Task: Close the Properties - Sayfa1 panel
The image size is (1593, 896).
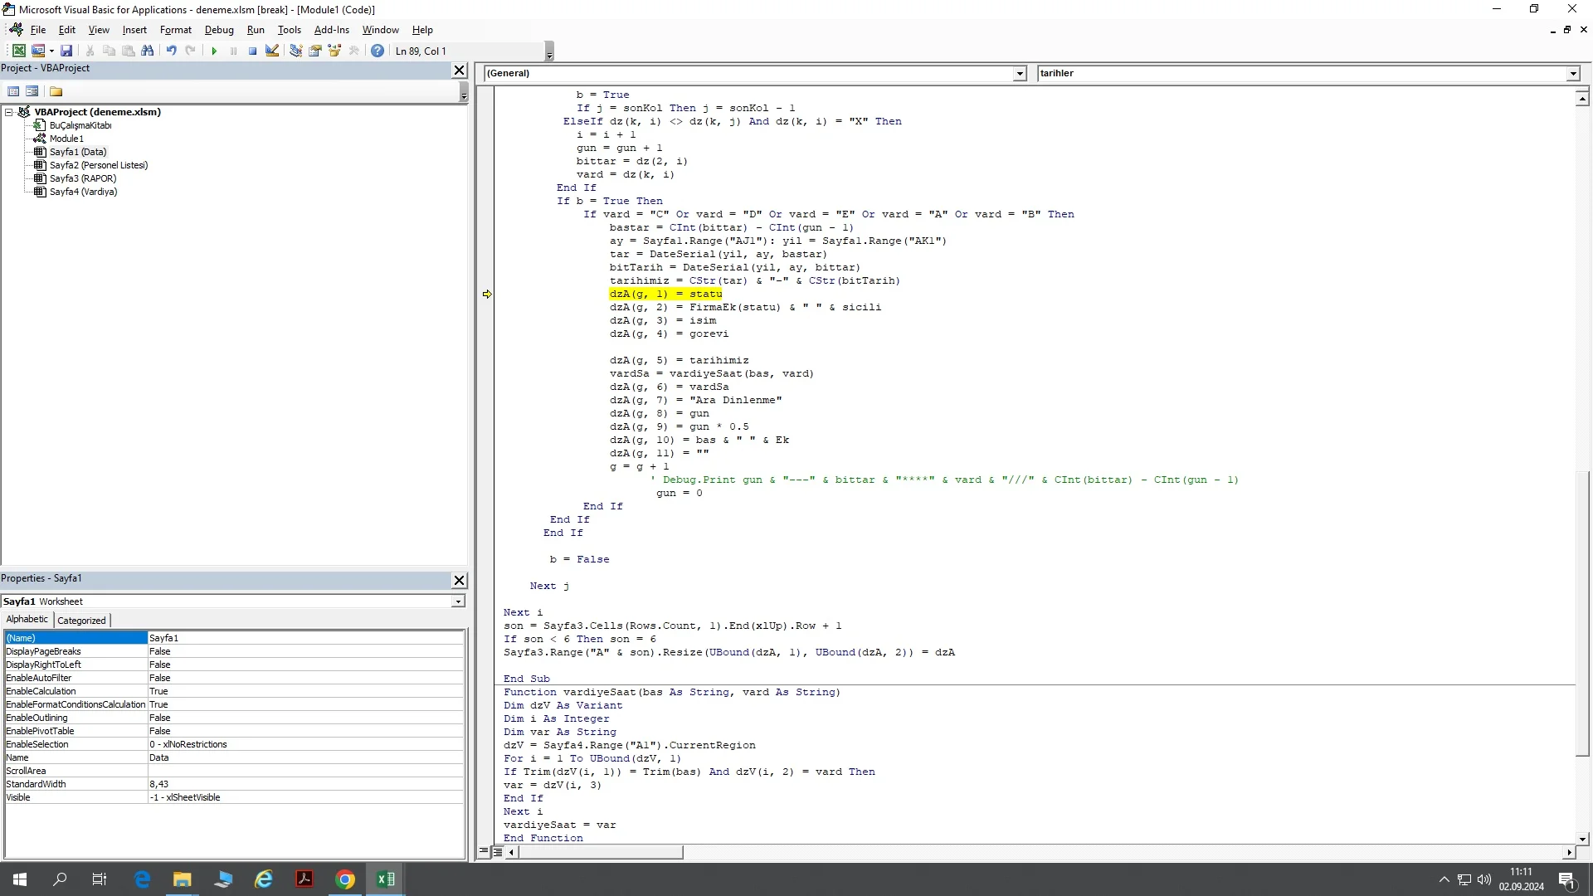Action: coord(459,580)
